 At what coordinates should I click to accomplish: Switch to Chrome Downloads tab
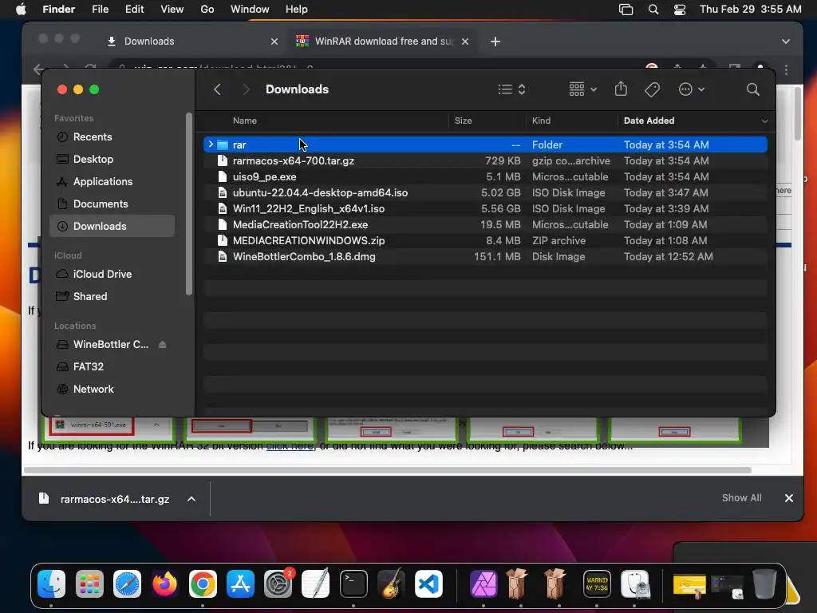191,42
